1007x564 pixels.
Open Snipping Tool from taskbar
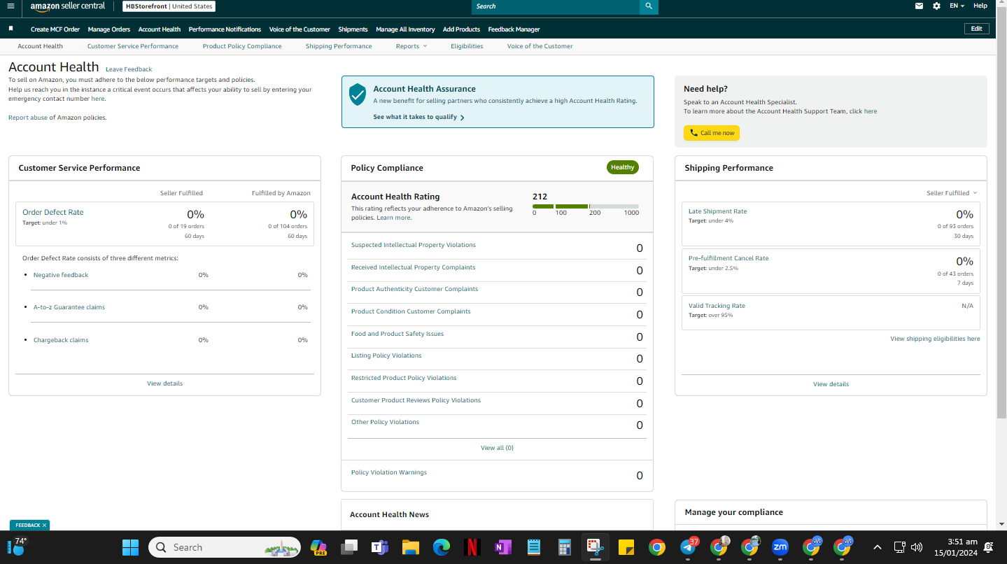(596, 547)
